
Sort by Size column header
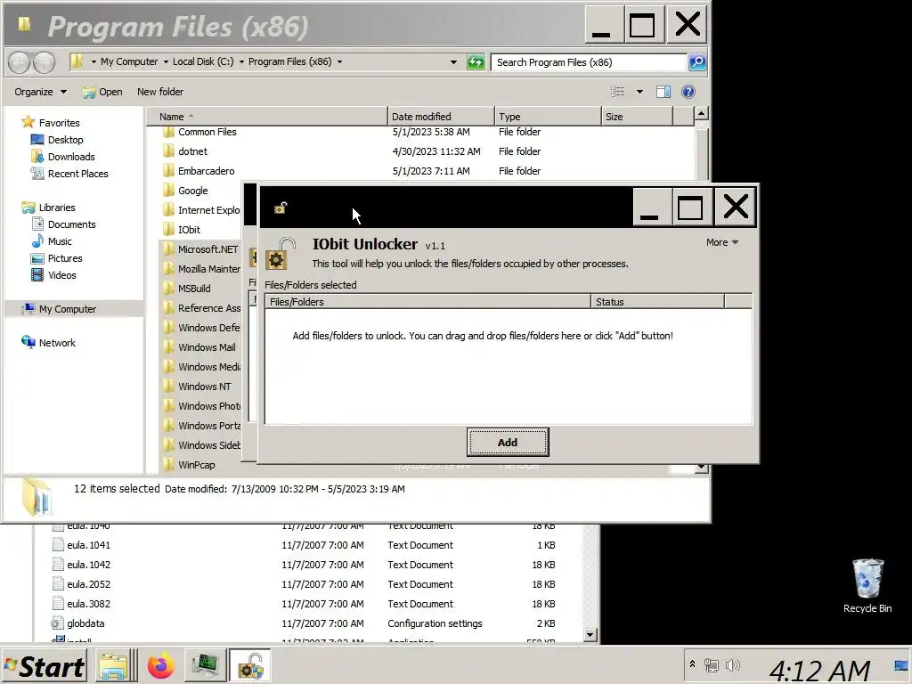(637, 117)
